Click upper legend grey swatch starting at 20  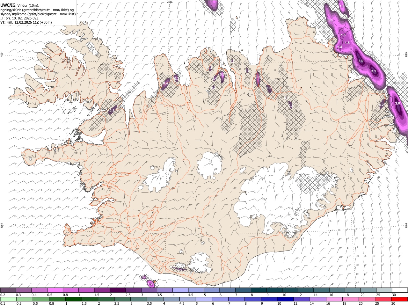pyautogui.click(x=368, y=290)
